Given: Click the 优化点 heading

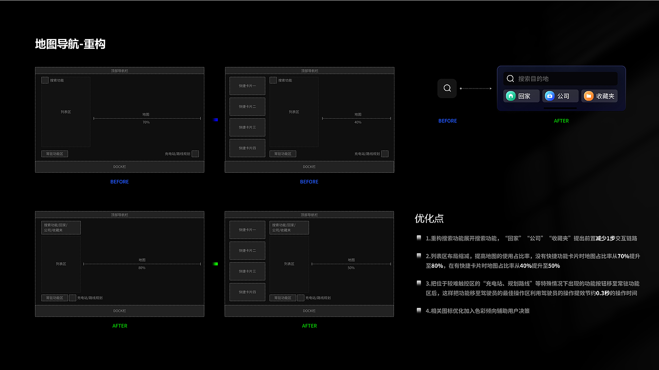Looking at the screenshot, I should [429, 218].
